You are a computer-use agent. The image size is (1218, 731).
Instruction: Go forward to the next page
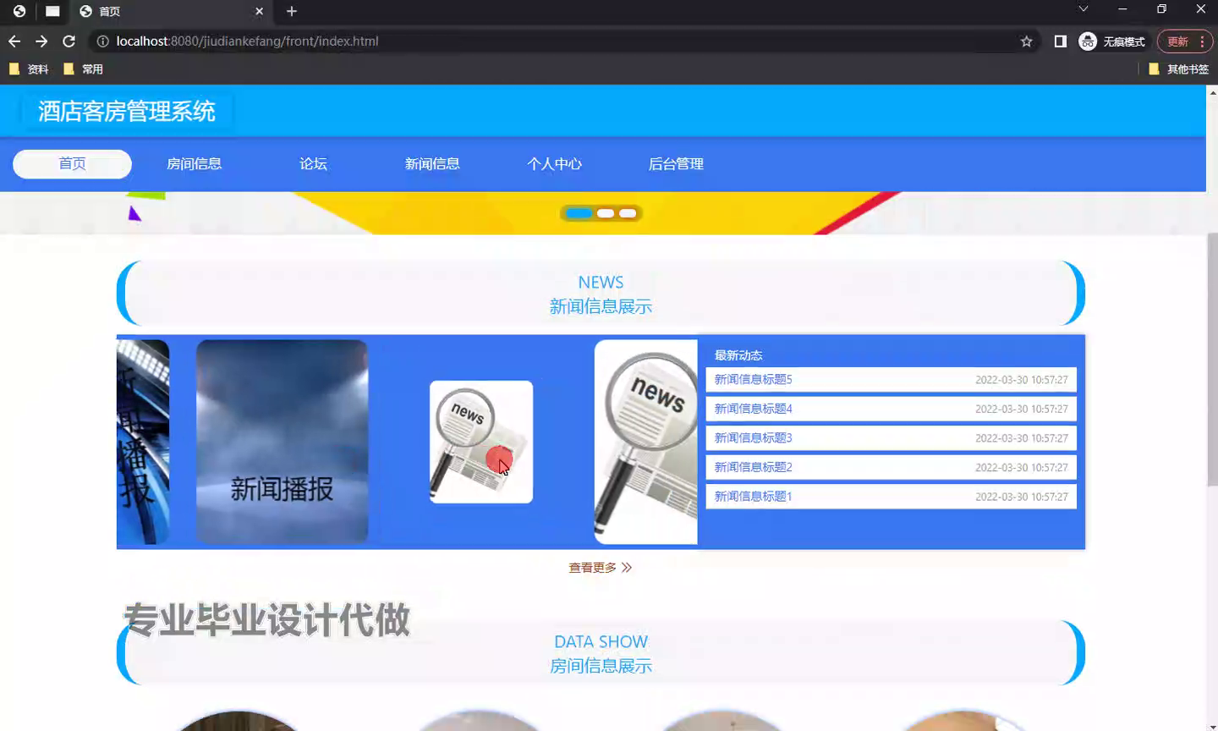coord(41,41)
